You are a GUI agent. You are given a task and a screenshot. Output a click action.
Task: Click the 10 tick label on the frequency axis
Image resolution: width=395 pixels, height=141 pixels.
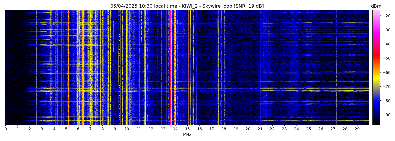click(x=127, y=129)
